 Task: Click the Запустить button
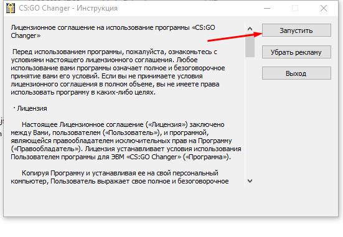296,30
